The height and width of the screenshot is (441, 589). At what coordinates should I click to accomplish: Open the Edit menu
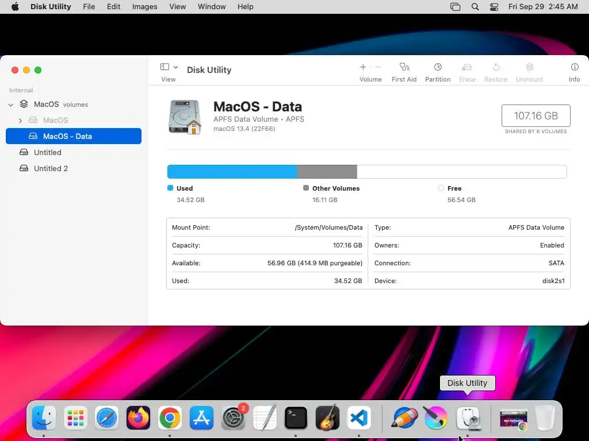[113, 7]
